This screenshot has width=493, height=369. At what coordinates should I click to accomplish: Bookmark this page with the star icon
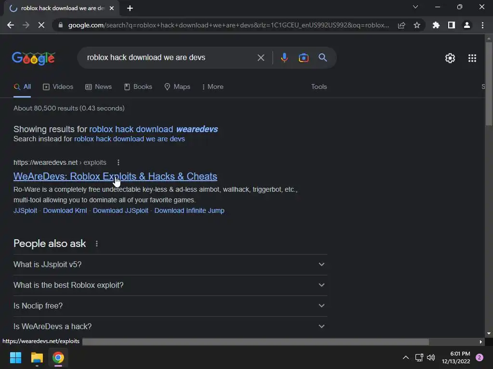[417, 25]
